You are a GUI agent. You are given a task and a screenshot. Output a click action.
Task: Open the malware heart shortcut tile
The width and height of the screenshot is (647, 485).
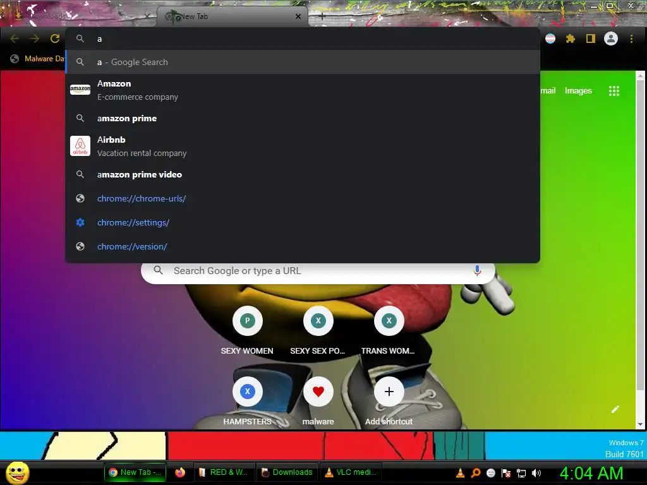318,402
